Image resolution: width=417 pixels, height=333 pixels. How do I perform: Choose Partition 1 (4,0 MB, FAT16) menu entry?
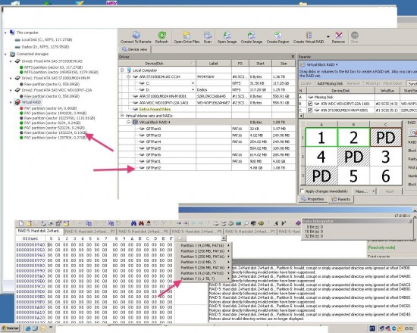tap(204, 245)
